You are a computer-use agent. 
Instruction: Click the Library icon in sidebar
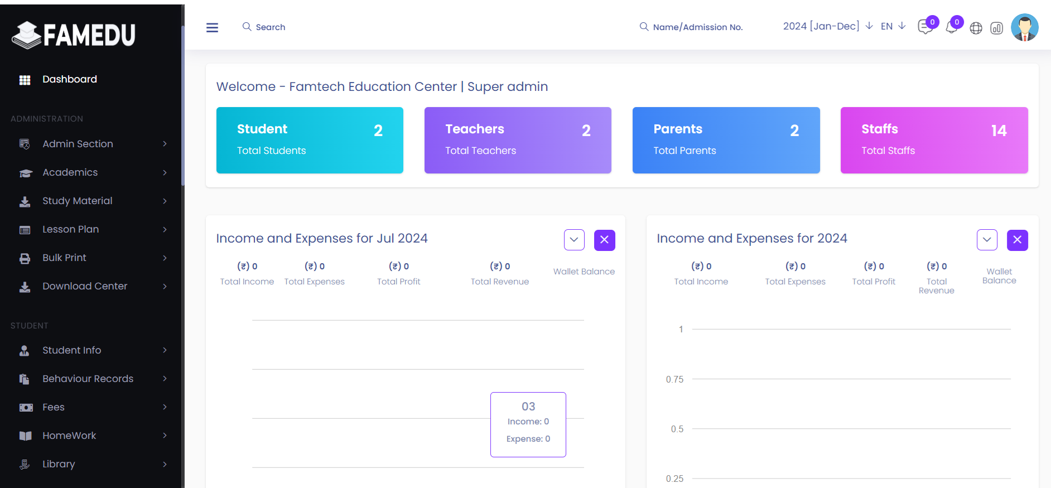point(25,464)
